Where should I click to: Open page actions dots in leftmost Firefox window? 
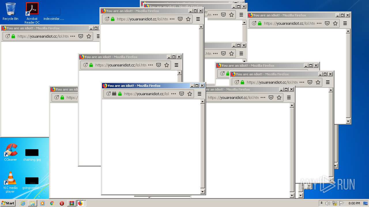[x=73, y=36]
